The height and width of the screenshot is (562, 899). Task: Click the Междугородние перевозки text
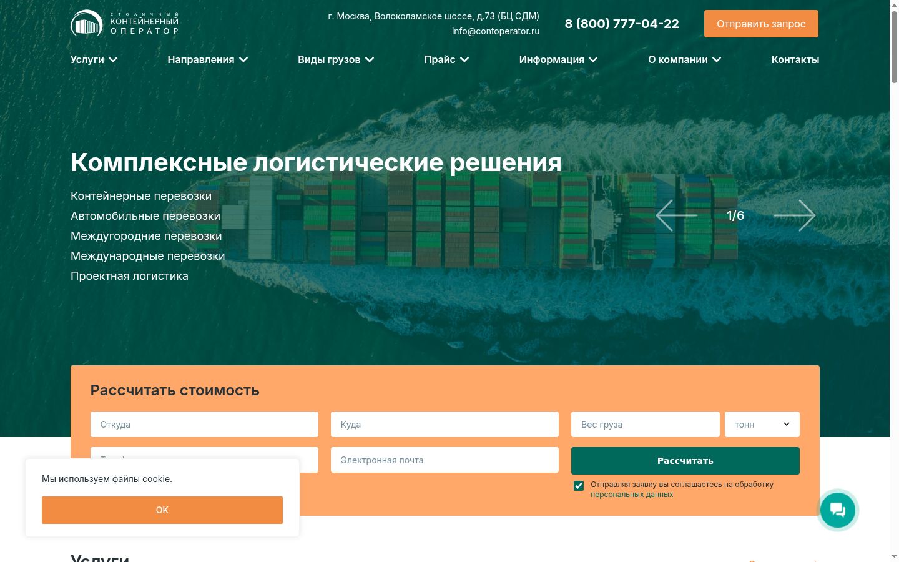[146, 236]
